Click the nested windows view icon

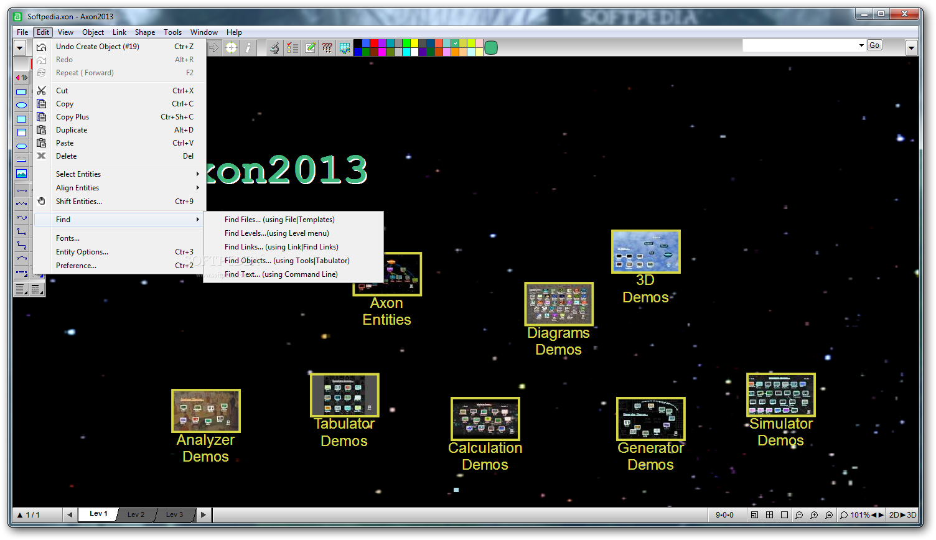pyautogui.click(x=754, y=515)
